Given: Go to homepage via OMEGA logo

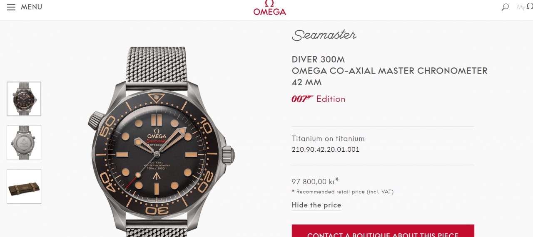Looking at the screenshot, I should coord(270,8).
